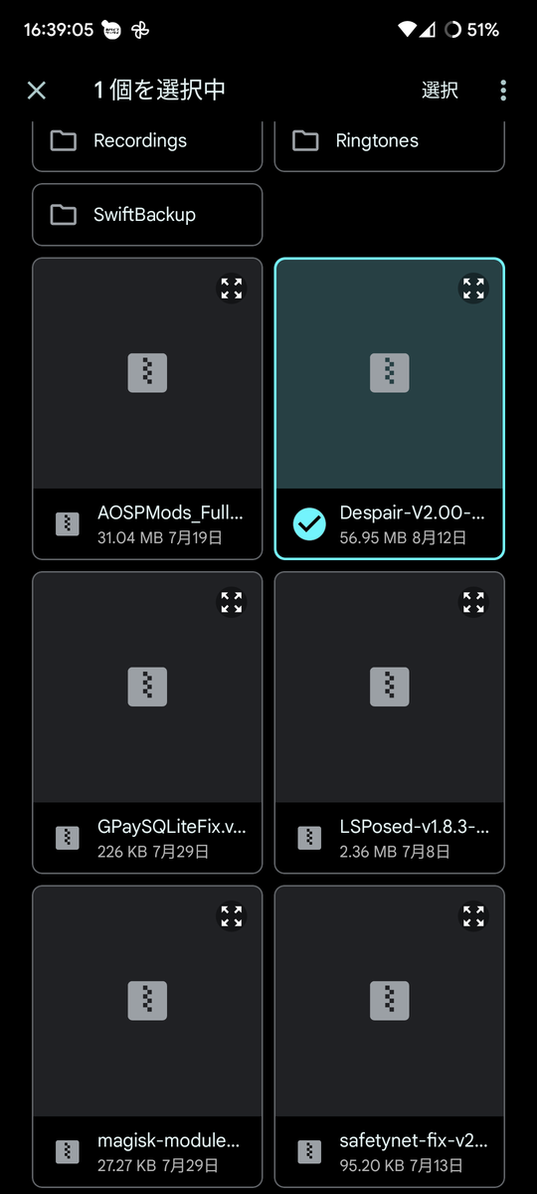Select the LSPosed small zip icon
Screen dimensions: 537x1194
click(309, 838)
